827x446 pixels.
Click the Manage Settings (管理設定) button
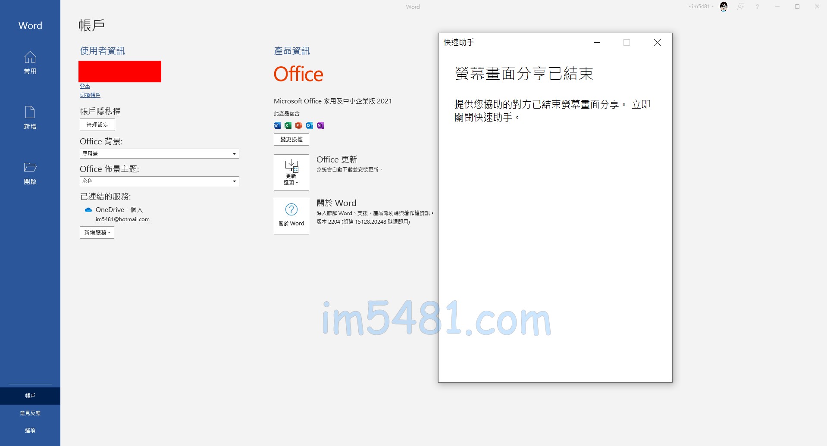[97, 125]
